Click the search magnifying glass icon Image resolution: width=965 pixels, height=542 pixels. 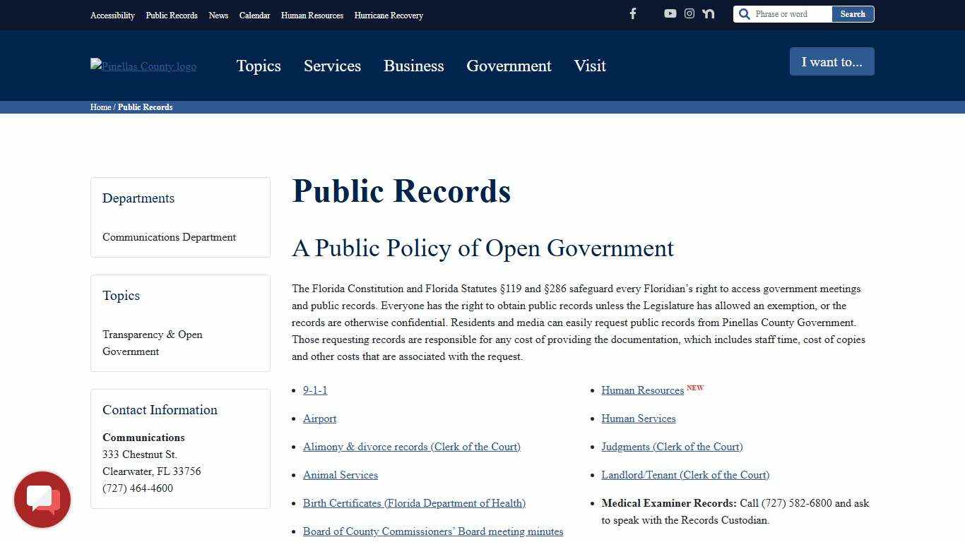tap(744, 13)
